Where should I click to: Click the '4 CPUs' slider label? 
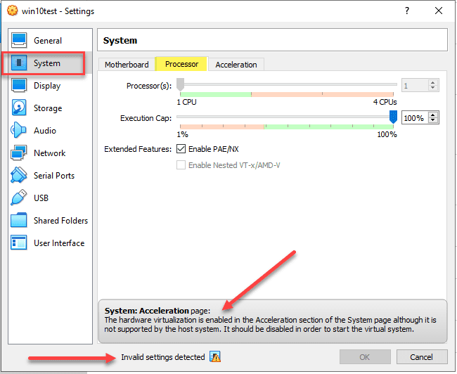(385, 102)
